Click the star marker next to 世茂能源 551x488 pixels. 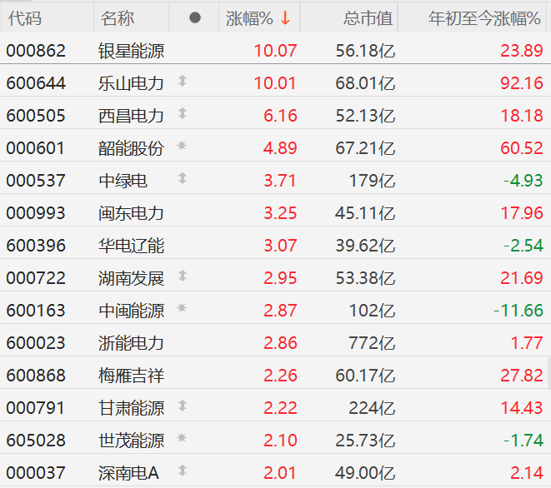click(x=182, y=438)
